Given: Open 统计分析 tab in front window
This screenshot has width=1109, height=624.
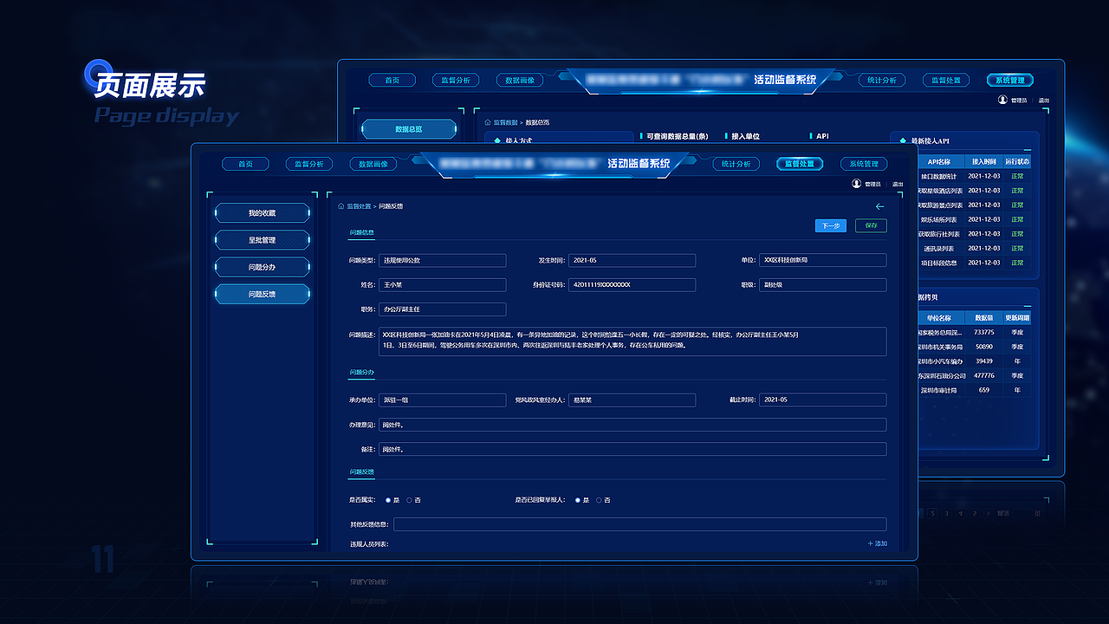Looking at the screenshot, I should point(737,164).
